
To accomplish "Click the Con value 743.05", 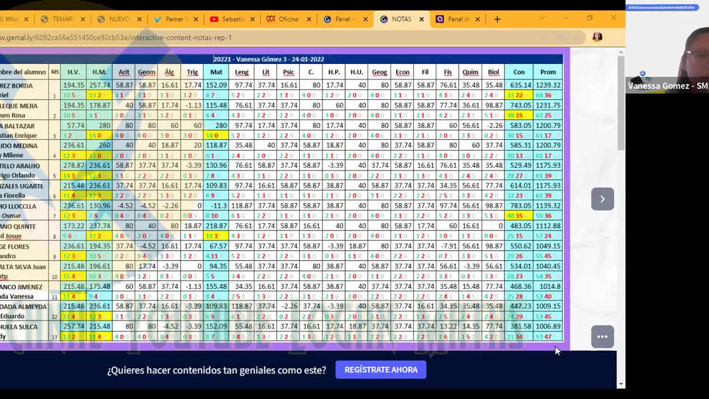I will 521,105.
